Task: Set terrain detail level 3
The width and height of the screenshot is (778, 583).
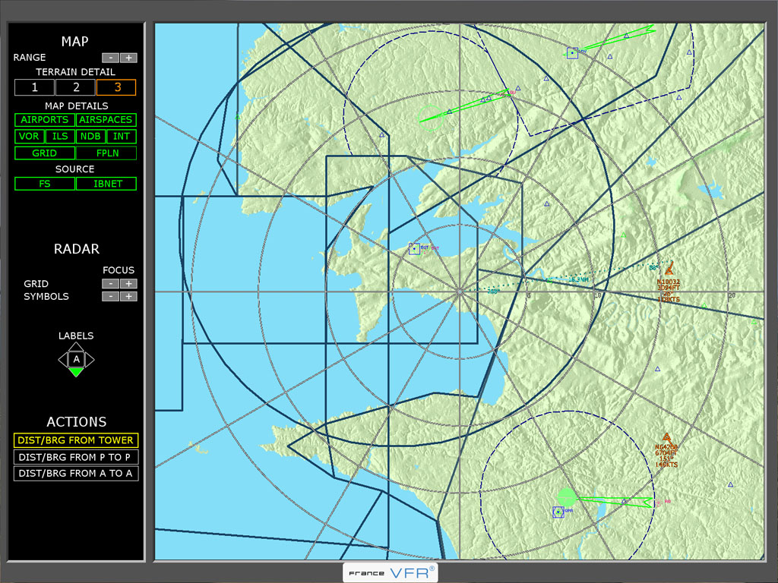Action: point(116,87)
